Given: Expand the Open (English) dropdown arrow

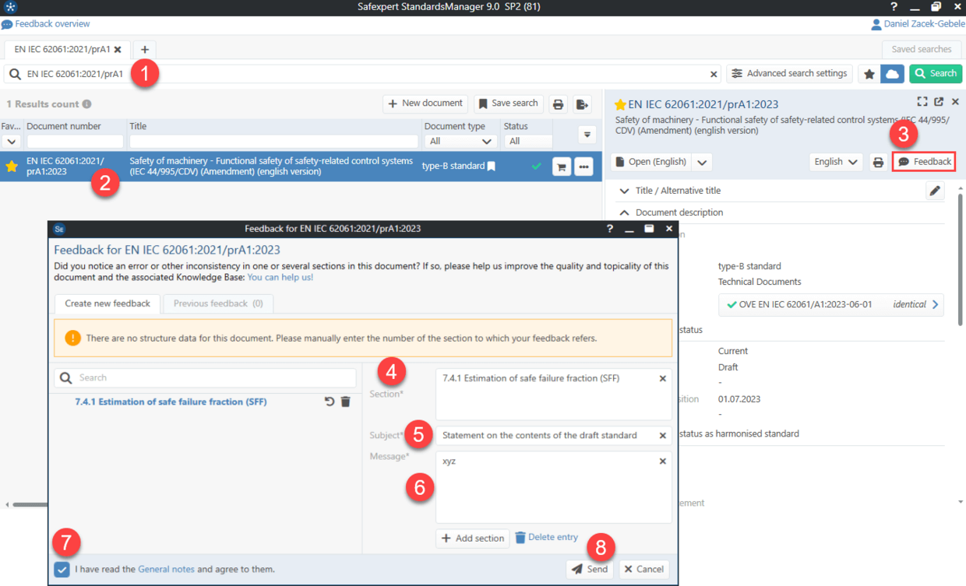Looking at the screenshot, I should click(x=702, y=161).
